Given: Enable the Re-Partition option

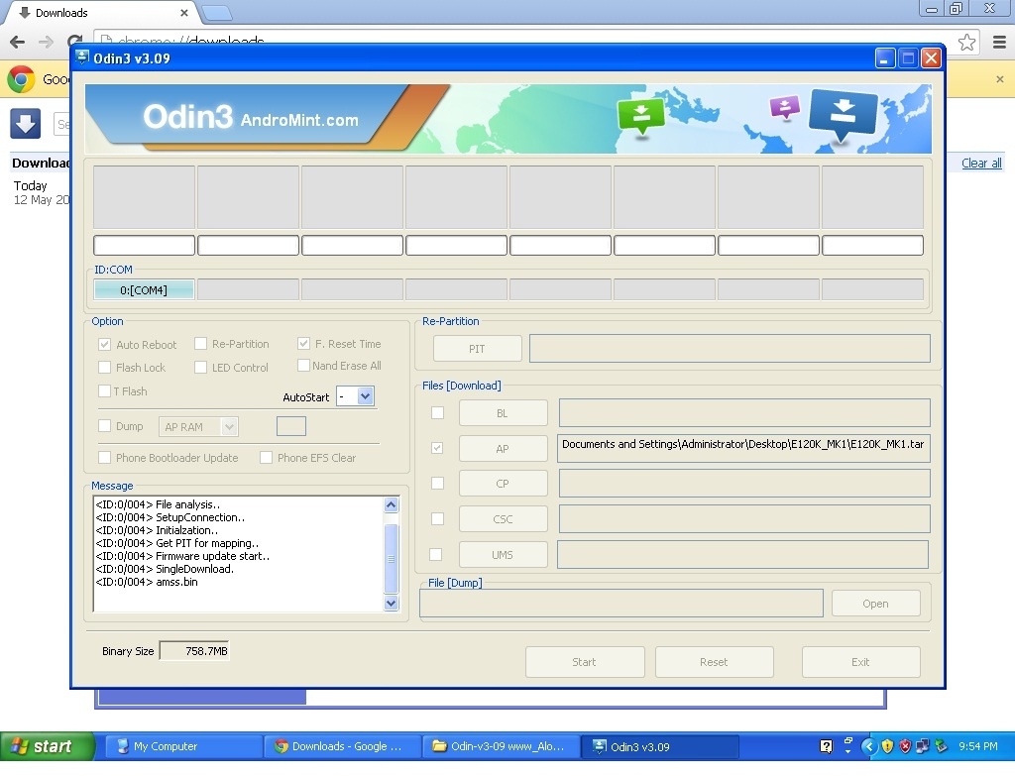Looking at the screenshot, I should click(200, 344).
